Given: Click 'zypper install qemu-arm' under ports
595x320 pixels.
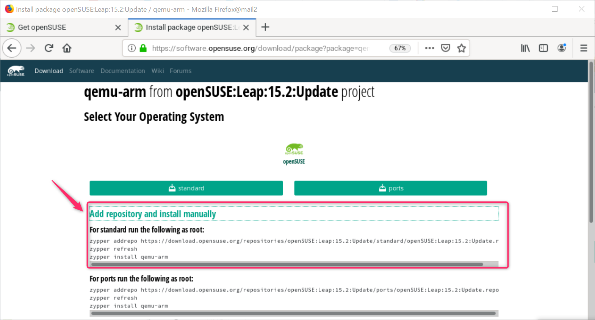Looking at the screenshot, I should (x=129, y=306).
